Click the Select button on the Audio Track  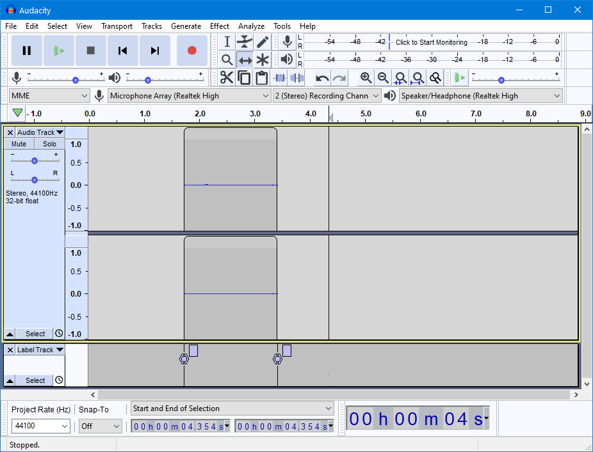34,333
